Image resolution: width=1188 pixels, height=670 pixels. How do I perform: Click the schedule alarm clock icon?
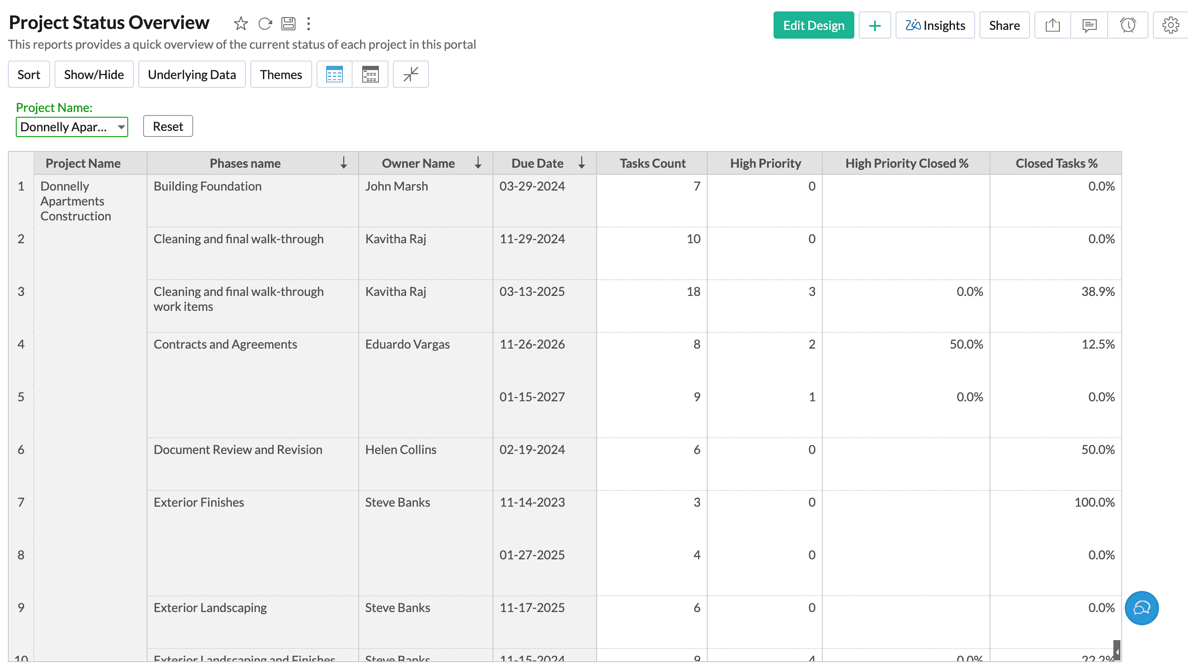(x=1127, y=25)
